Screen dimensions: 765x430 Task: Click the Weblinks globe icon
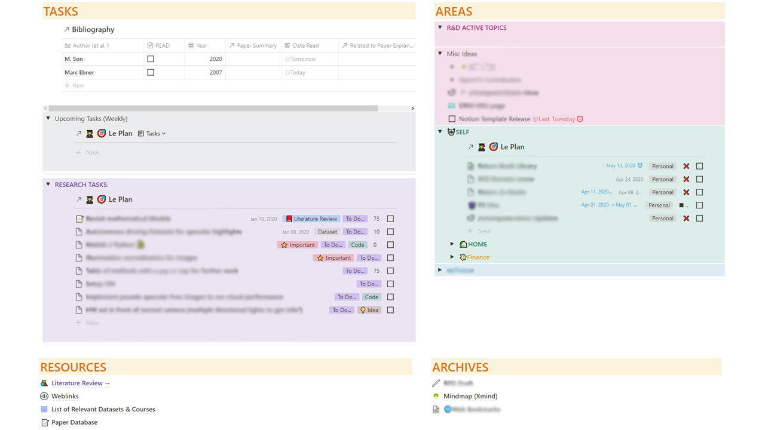tap(44, 397)
